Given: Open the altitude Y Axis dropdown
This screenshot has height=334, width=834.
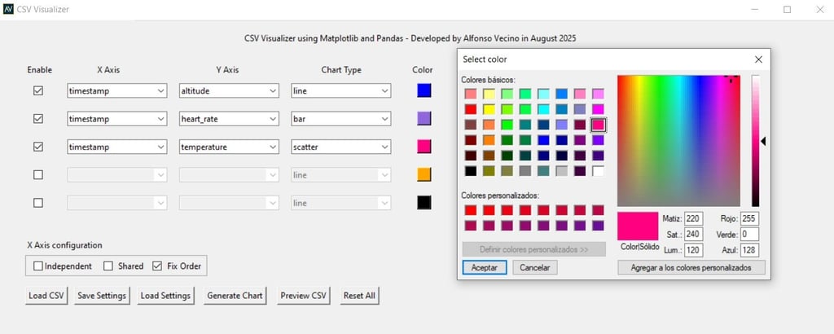Looking at the screenshot, I should (229, 91).
